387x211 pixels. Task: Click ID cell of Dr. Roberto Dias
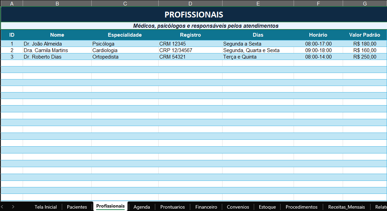[x=12, y=57]
